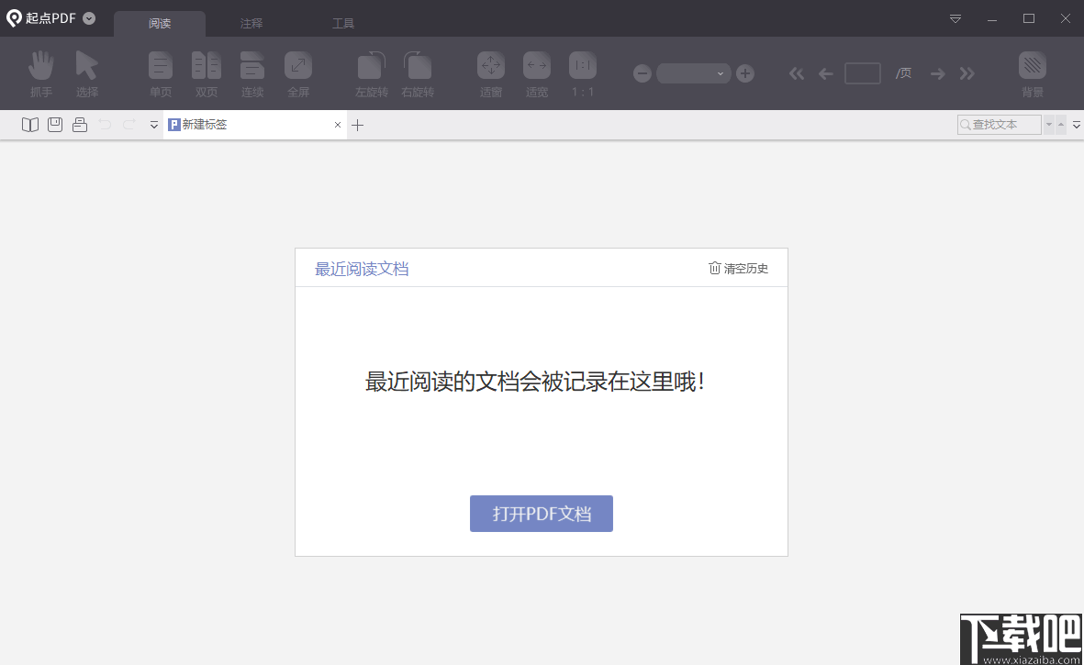Expand the secondary toolbar chevron menu
The height and width of the screenshot is (665, 1084).
tap(153, 125)
